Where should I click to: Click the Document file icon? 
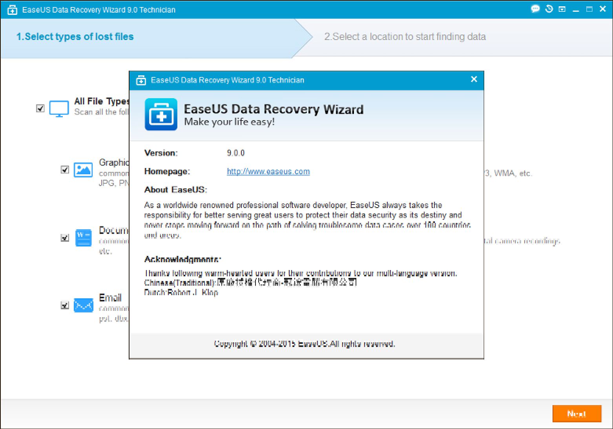click(x=83, y=237)
